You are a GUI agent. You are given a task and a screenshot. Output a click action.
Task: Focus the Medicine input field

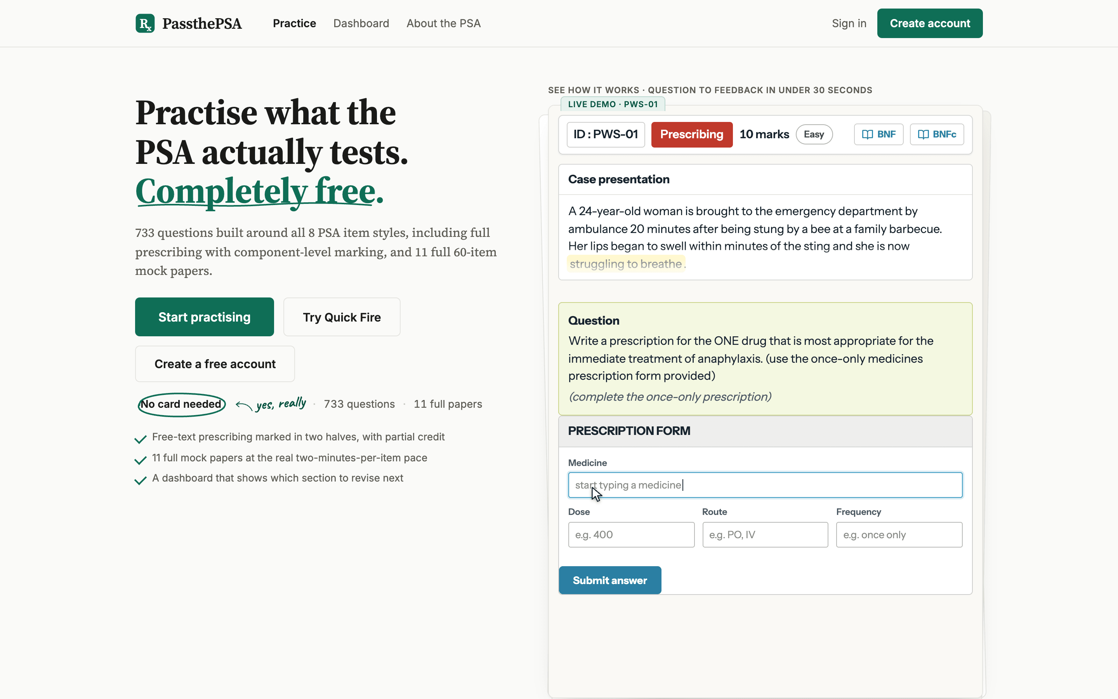point(765,485)
